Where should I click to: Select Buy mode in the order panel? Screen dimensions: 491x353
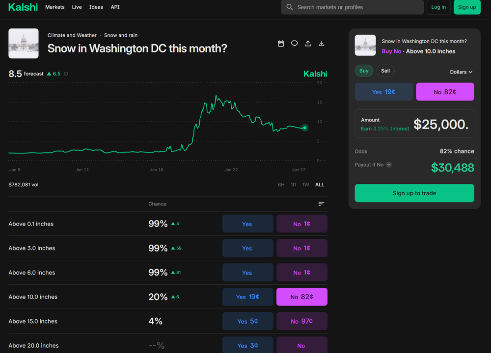pos(364,71)
